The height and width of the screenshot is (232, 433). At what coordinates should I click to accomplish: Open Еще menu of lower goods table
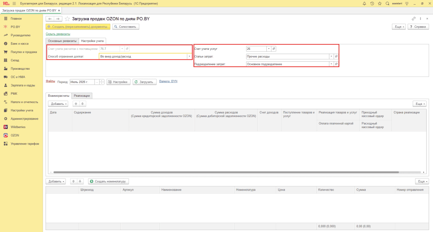point(422,181)
